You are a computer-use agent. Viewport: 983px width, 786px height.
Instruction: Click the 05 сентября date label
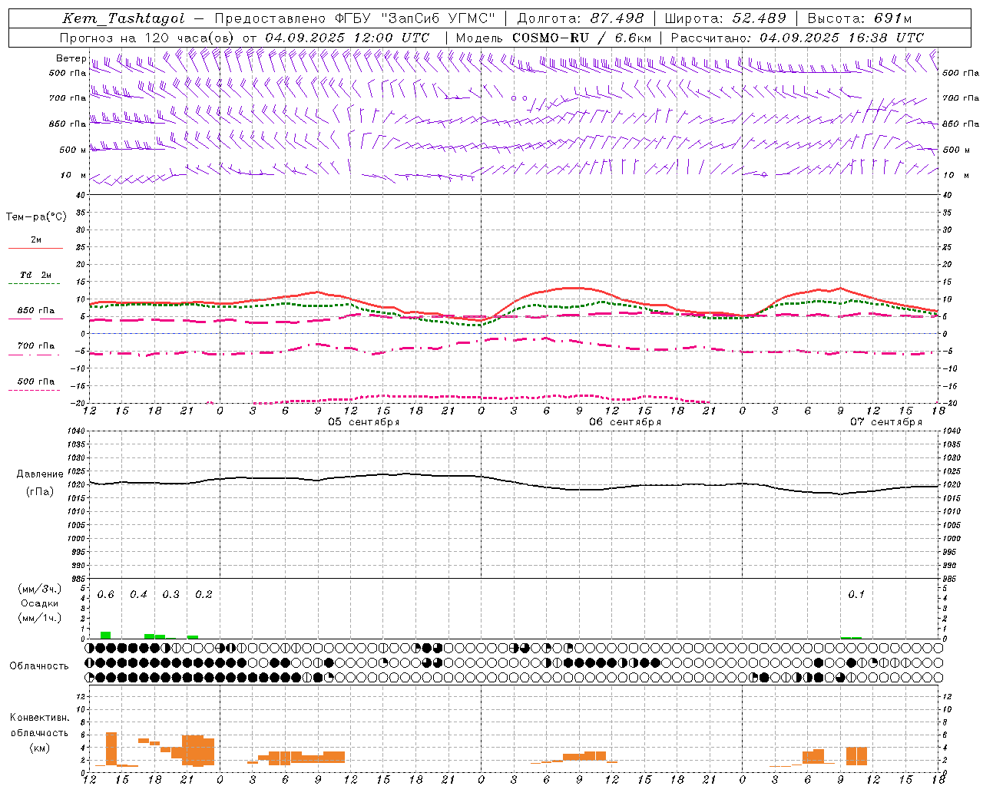click(363, 422)
